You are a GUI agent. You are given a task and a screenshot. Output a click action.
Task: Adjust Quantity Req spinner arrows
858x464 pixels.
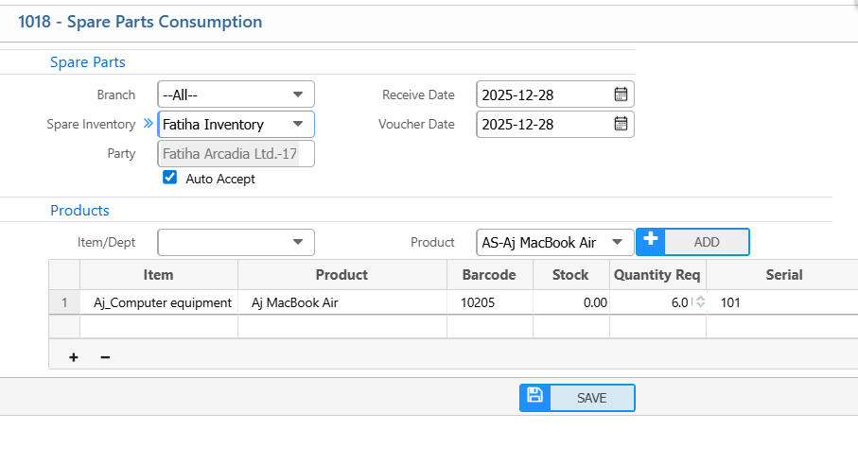(x=699, y=302)
